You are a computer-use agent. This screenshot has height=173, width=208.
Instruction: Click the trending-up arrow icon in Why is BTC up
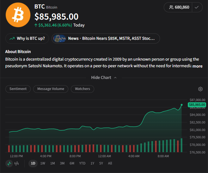point(12,39)
